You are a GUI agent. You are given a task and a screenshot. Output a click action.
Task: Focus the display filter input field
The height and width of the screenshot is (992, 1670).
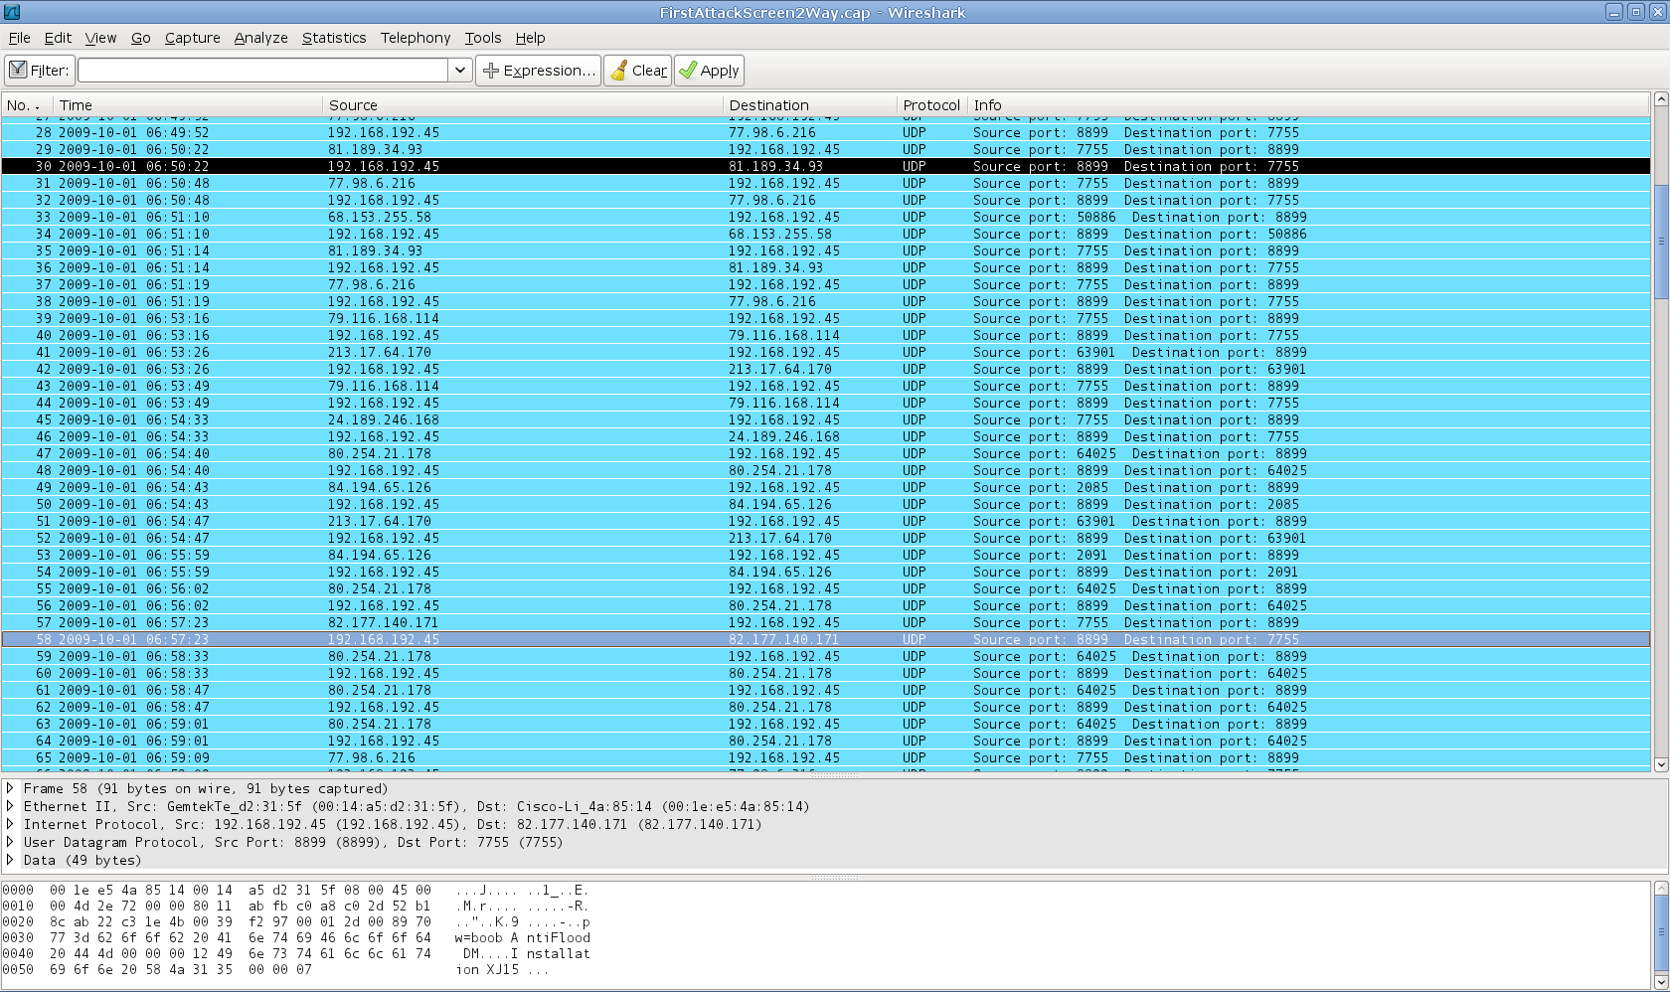(263, 71)
